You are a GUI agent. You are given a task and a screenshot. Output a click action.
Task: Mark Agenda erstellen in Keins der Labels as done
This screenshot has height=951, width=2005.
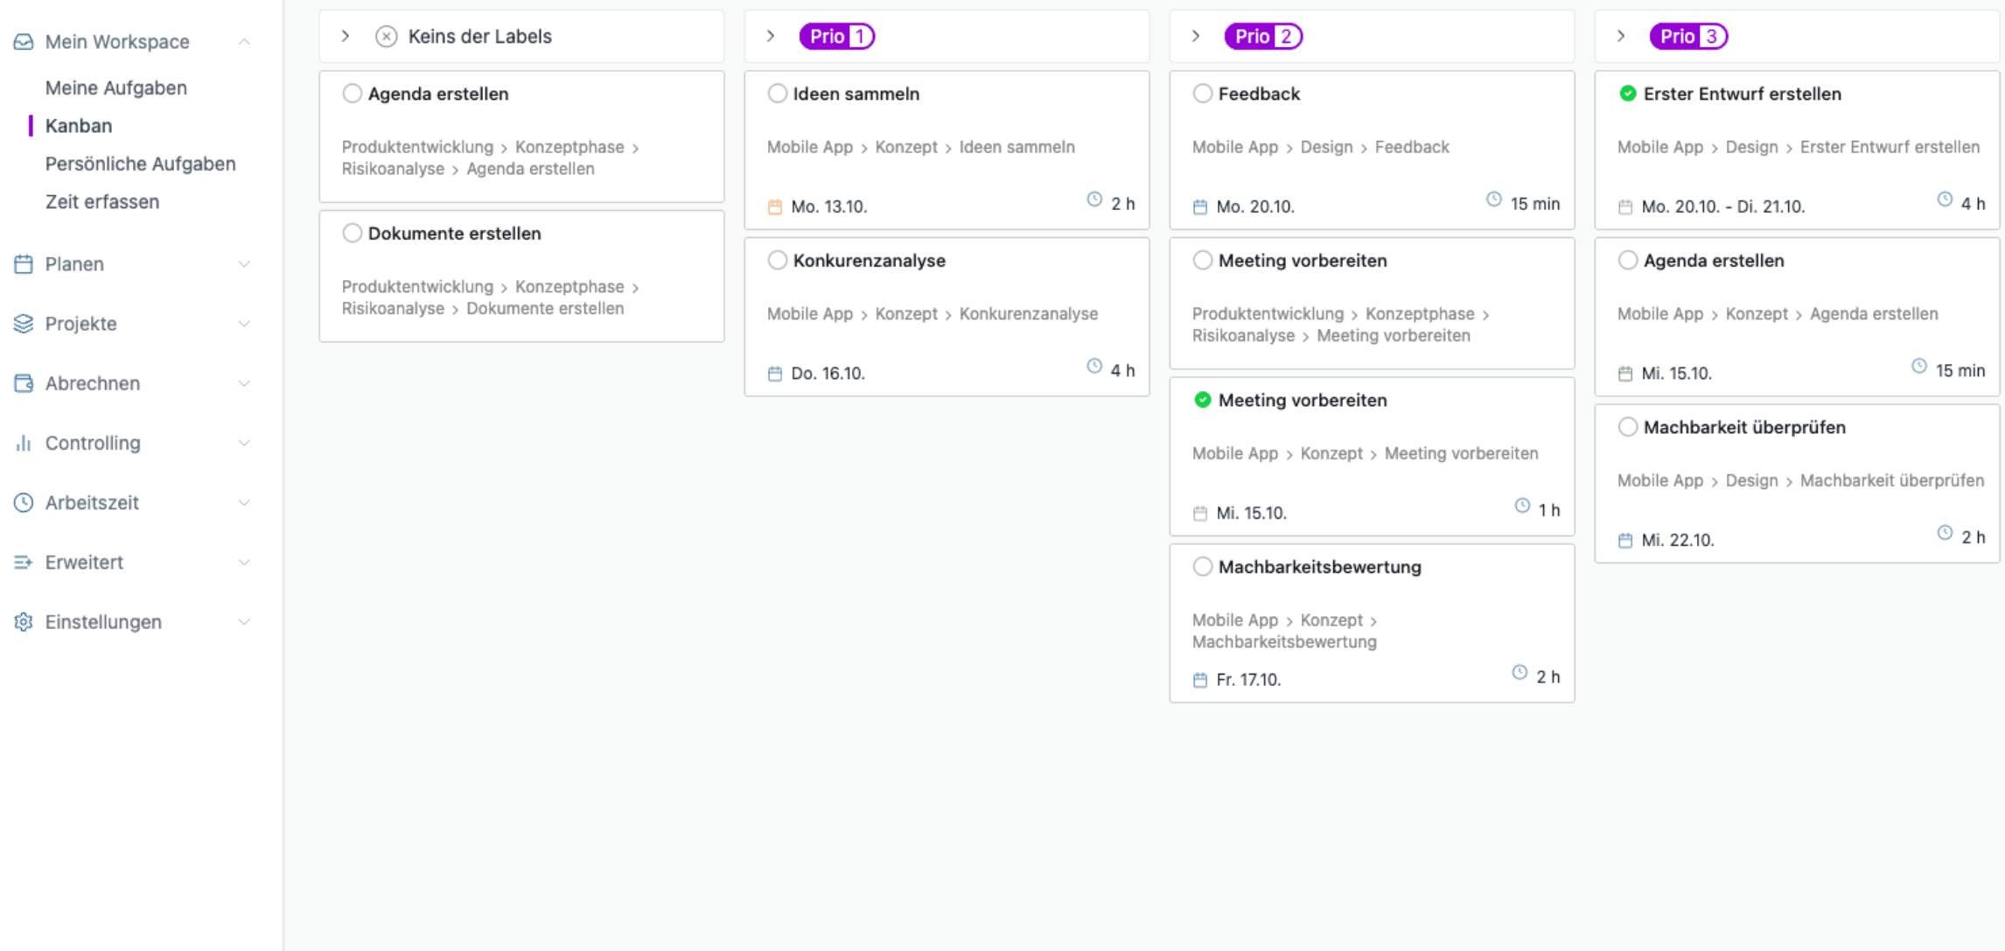(x=353, y=93)
